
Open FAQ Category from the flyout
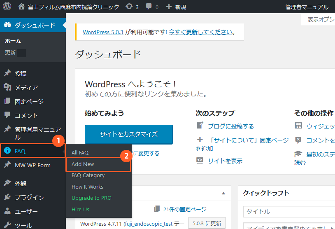88,175
